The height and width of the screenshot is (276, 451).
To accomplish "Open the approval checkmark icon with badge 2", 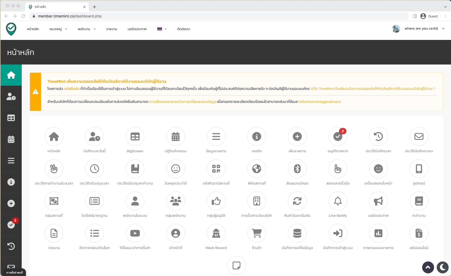I will [x=338, y=137].
